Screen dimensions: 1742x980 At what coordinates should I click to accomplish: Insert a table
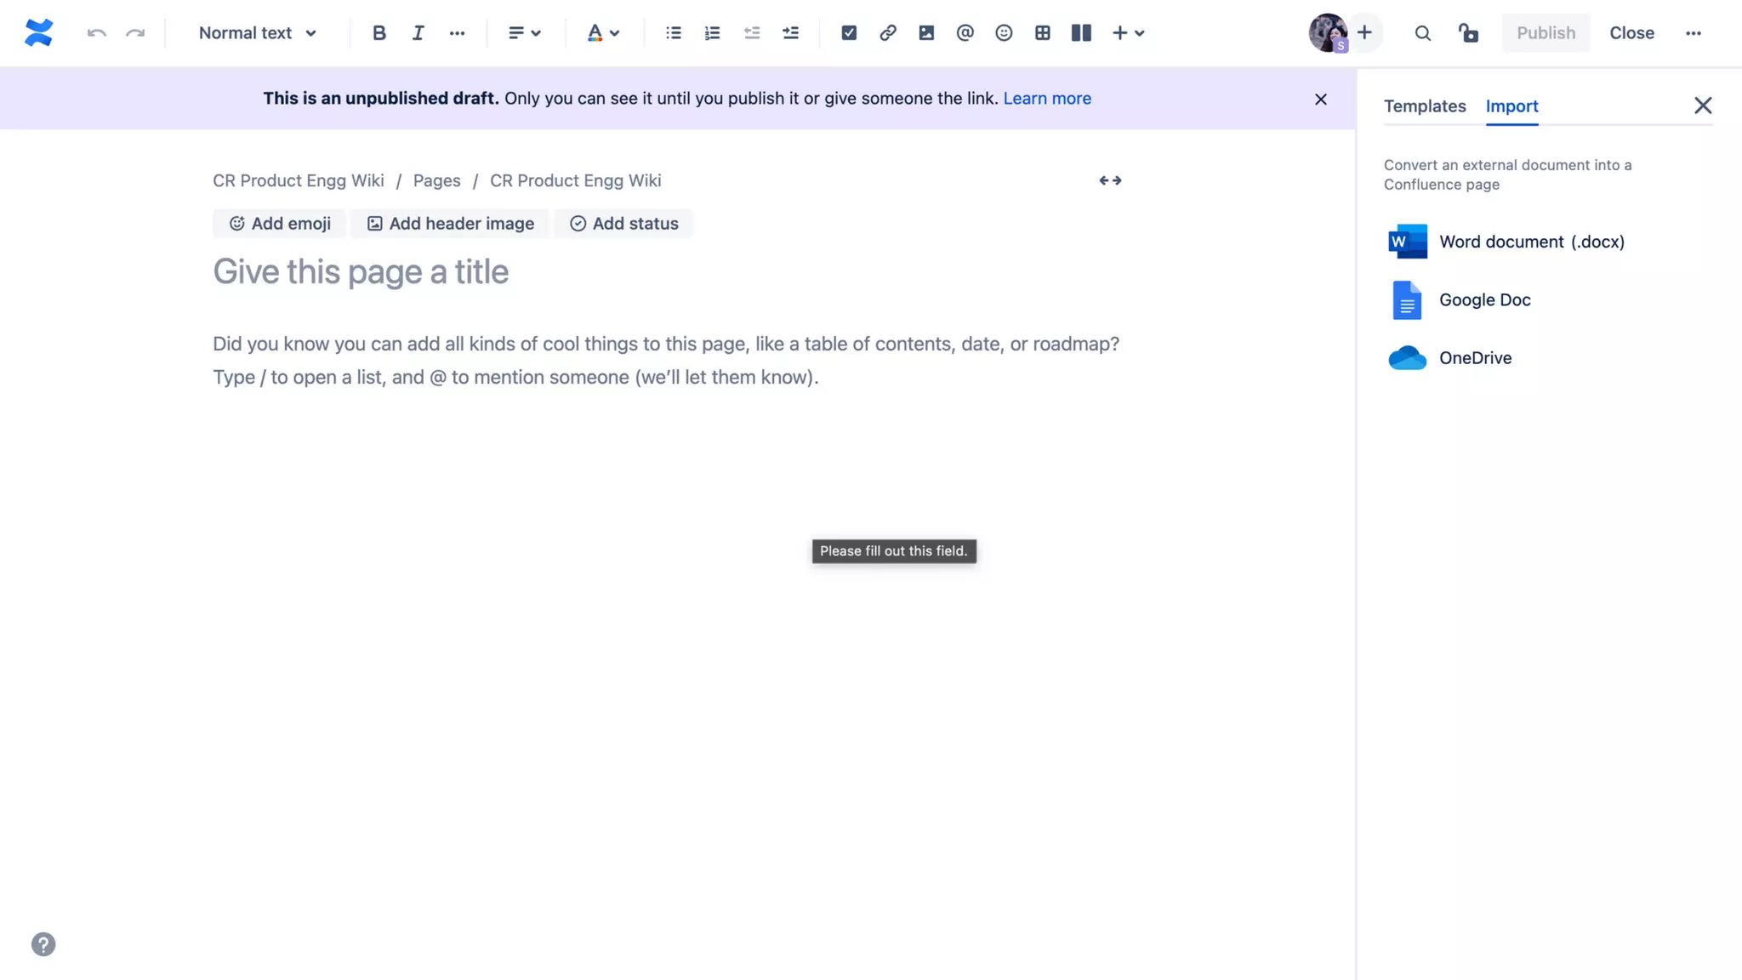1042,33
